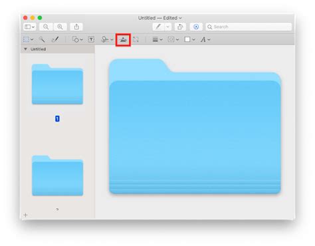Screen dimensions: 315x246
Task: Rotate the image with the Rotate button
Action: pyautogui.click(x=180, y=27)
